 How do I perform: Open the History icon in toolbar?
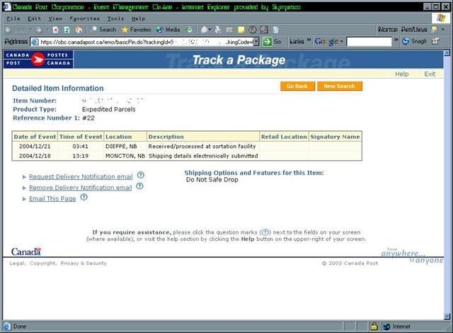tap(189, 30)
